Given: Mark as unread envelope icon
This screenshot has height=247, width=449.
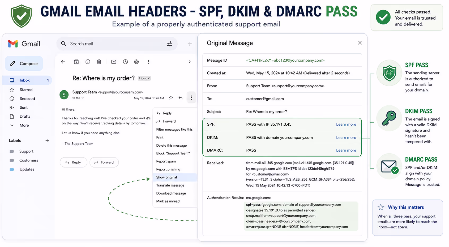Looking at the screenshot, I should (114, 62).
